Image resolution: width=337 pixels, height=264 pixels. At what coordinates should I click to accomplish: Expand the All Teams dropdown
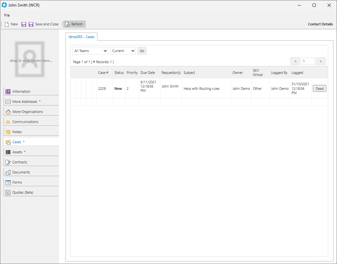[x=90, y=51]
